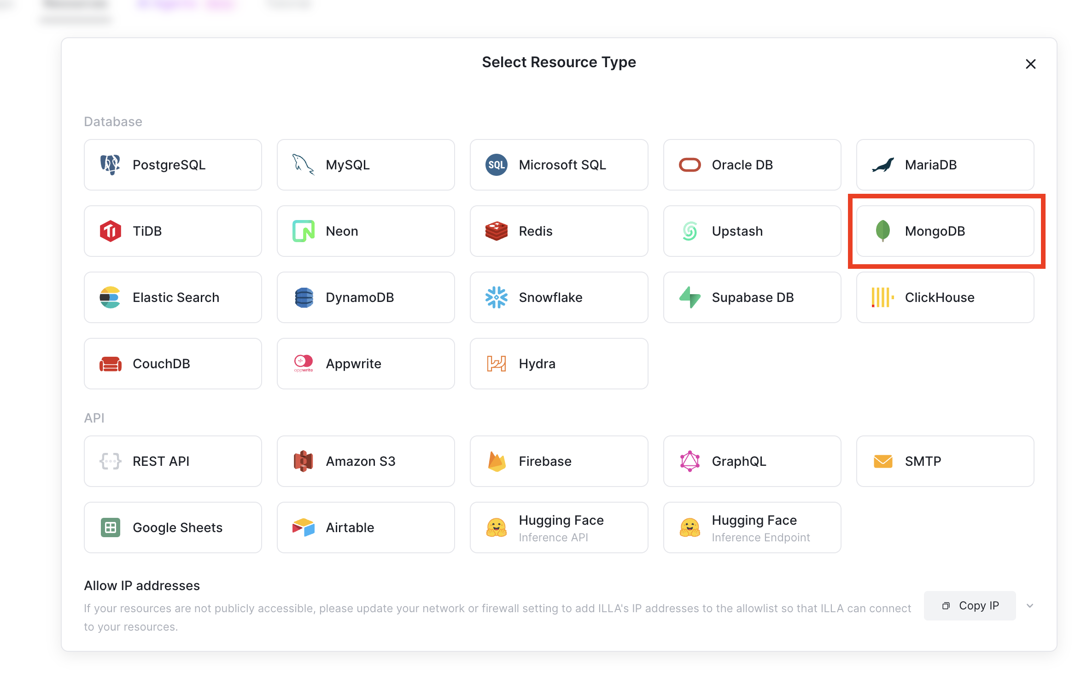Click the Copy IP button

970,605
